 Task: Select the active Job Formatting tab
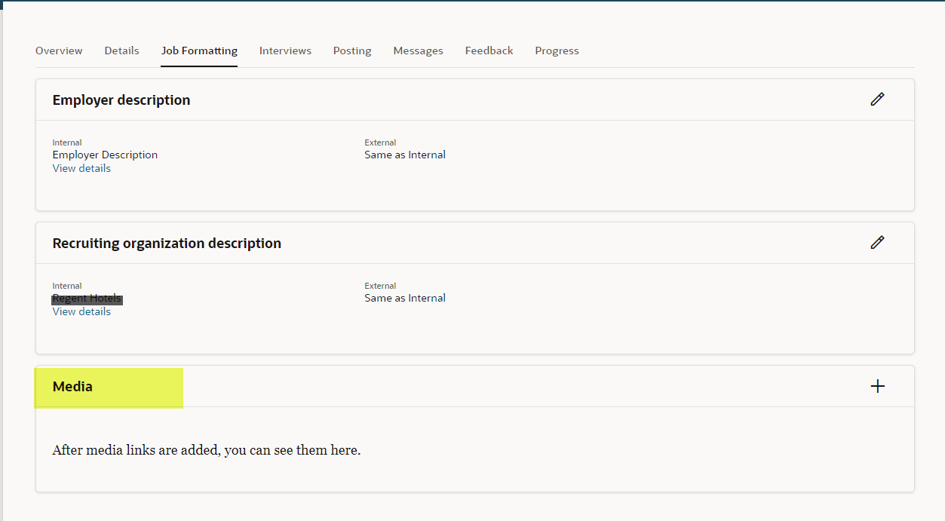tap(199, 51)
